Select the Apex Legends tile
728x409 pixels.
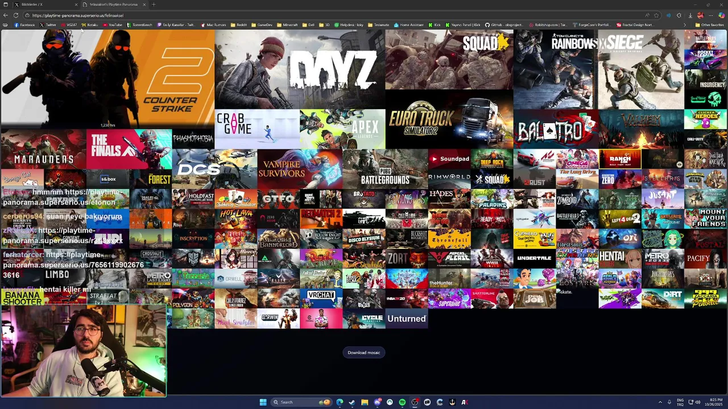click(x=342, y=129)
